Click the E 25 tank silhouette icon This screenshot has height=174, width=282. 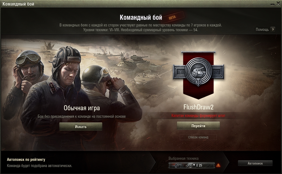pos(189,165)
